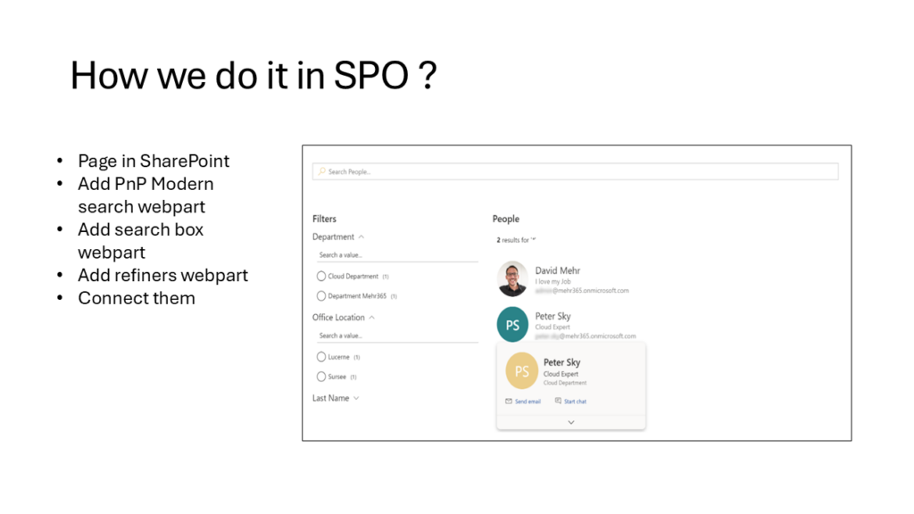Screen dimensions: 914x514
Task: Expand the Last Name filter section
Action: click(356, 399)
